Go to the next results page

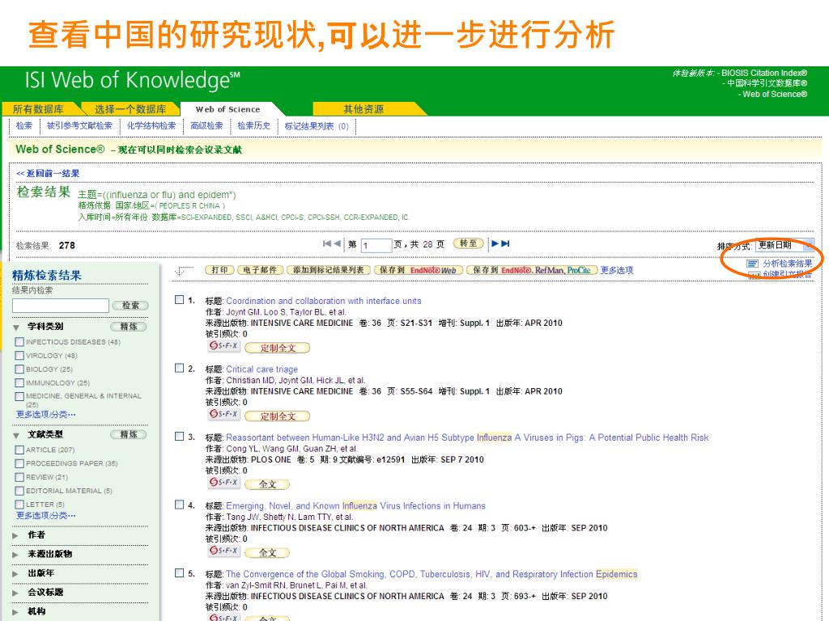[x=495, y=243]
